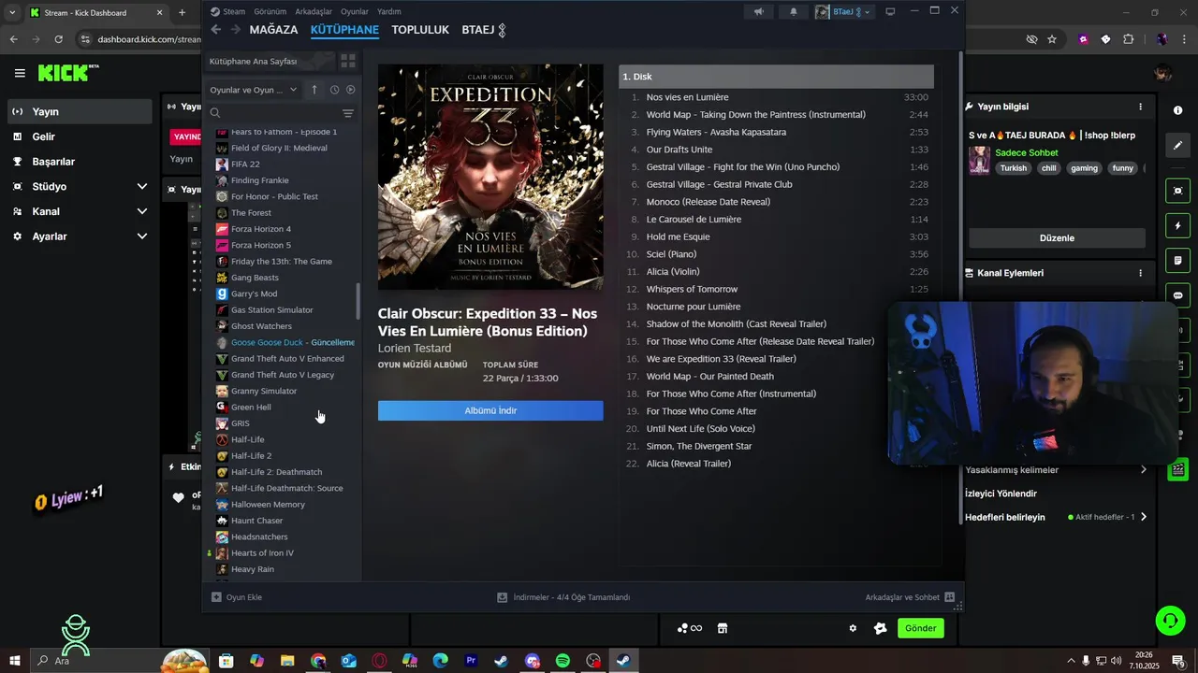
Task: Open the Steam notifications bell
Action: coord(794,11)
